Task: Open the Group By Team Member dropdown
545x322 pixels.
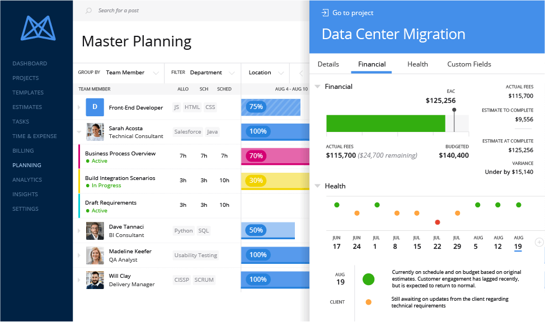Action: (132, 73)
